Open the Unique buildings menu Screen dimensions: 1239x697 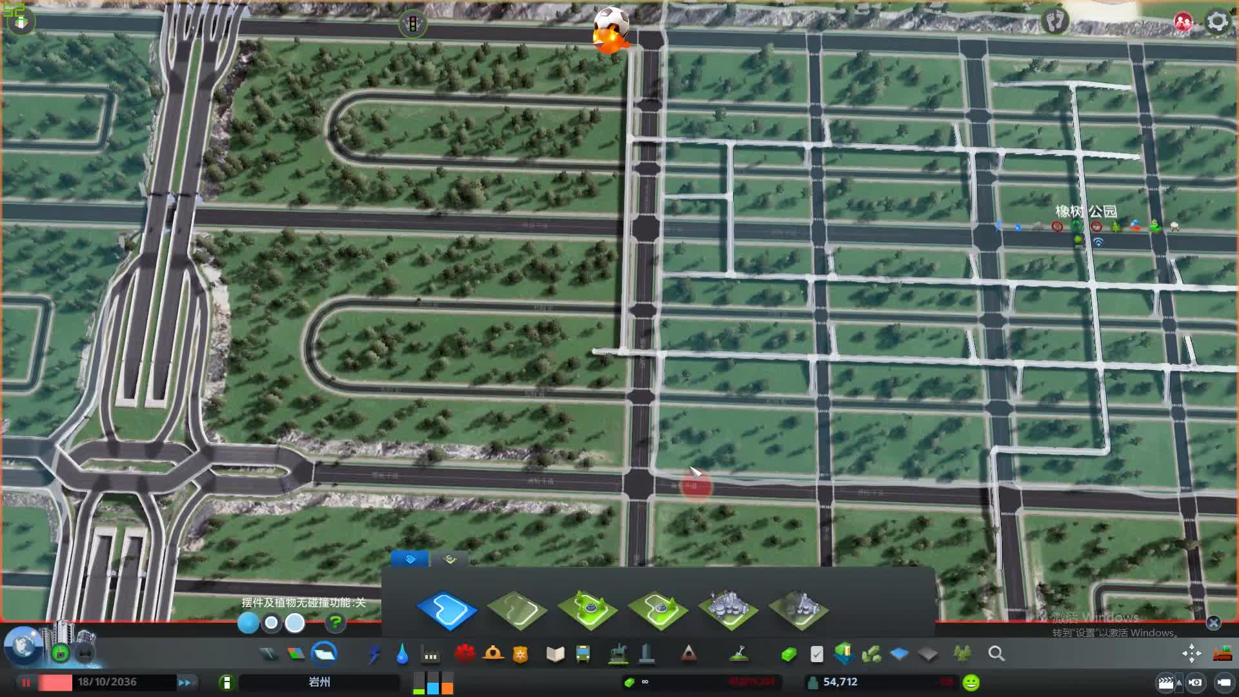(x=647, y=654)
